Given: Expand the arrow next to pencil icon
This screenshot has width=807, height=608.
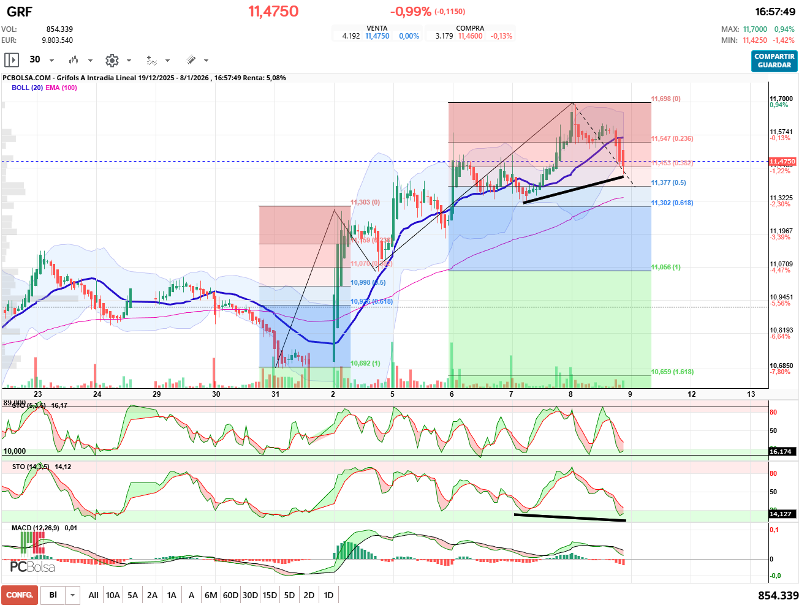Looking at the screenshot, I should tap(206, 61).
